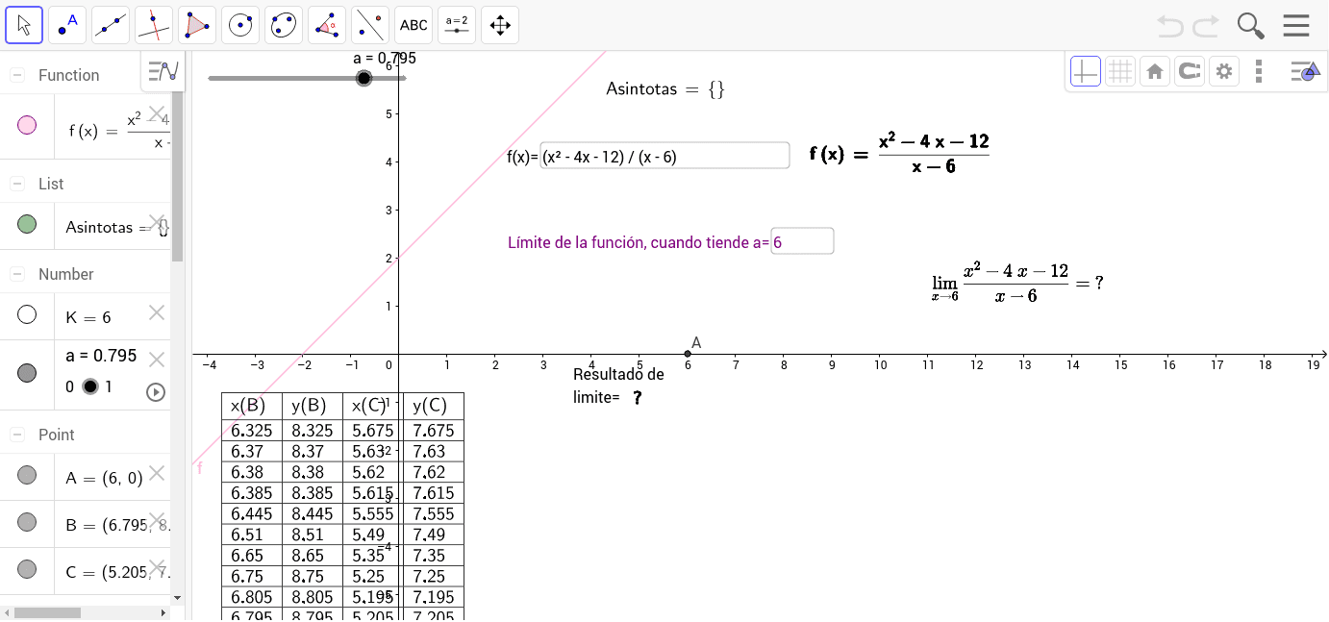Image resolution: width=1329 pixels, height=622 pixels.
Task: Collapse the Function group
Action: (x=17, y=75)
